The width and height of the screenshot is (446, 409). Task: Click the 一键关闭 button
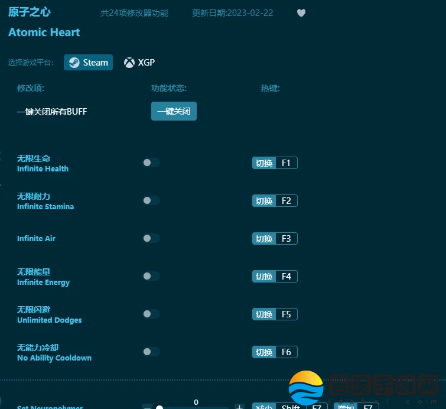[x=174, y=111]
